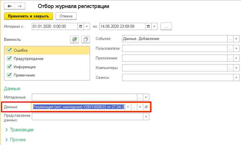This screenshot has height=145, width=241.
Task: Toggle the Информация checkbox
Action: click(x=9, y=67)
